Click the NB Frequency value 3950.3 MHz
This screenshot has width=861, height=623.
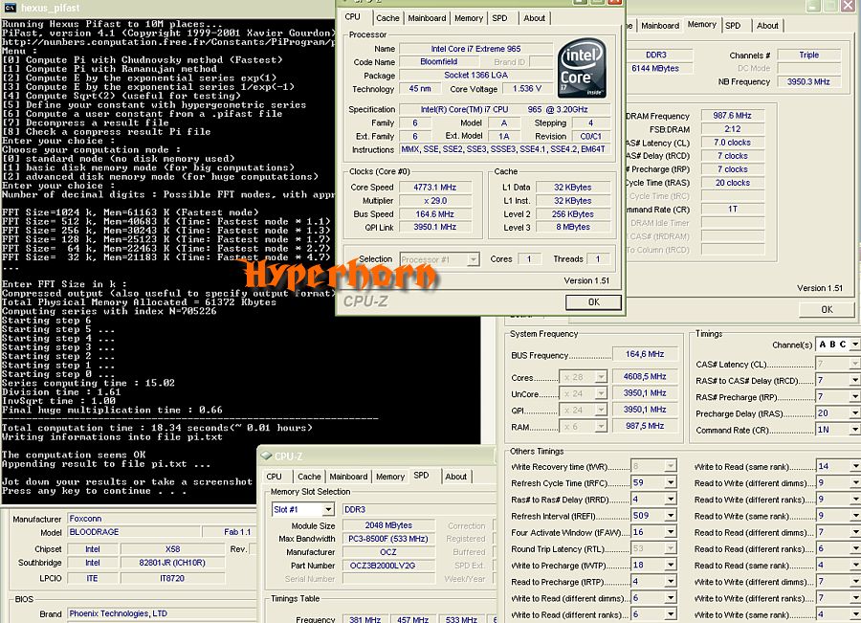click(808, 82)
